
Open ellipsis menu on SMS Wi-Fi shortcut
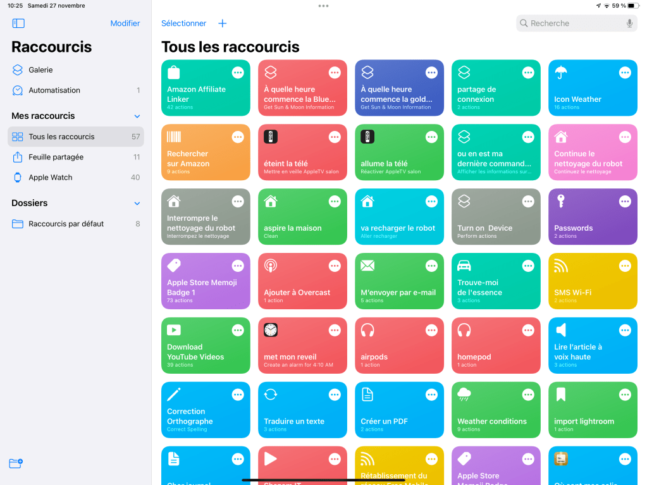(x=625, y=266)
